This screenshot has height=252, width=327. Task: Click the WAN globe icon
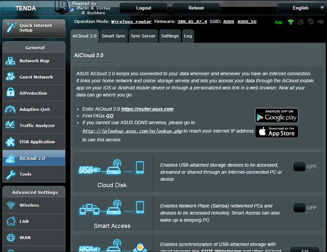[11, 237]
